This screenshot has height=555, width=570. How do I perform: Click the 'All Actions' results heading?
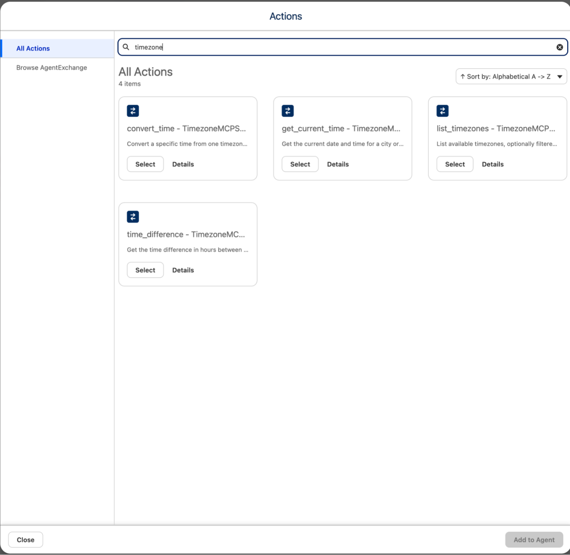(145, 72)
